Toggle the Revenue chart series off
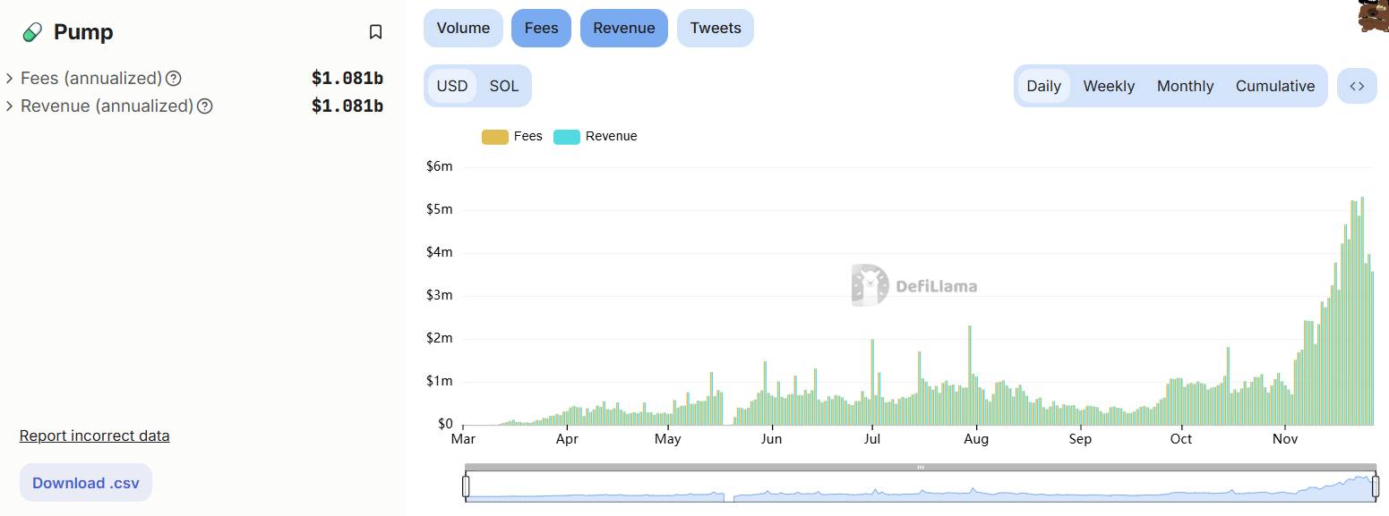 tap(624, 28)
